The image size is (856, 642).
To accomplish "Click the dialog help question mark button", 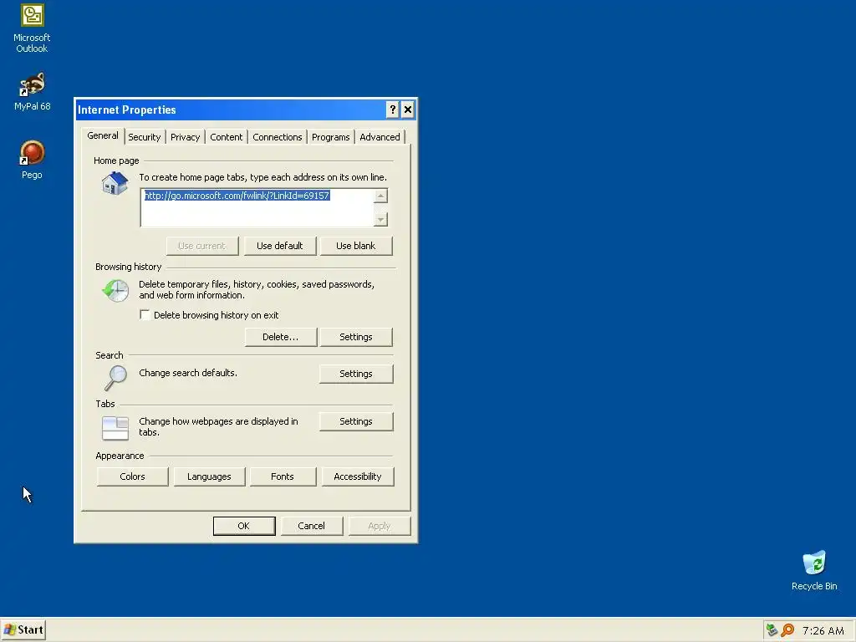I will point(392,110).
